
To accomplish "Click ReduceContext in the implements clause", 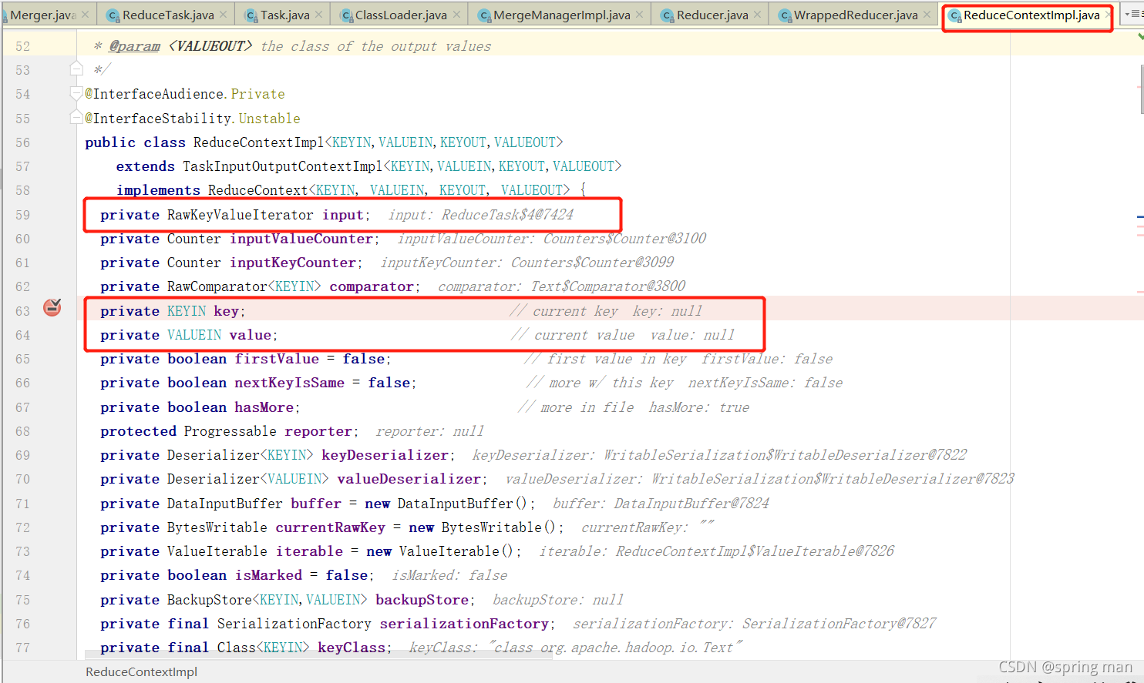I will click(x=257, y=190).
